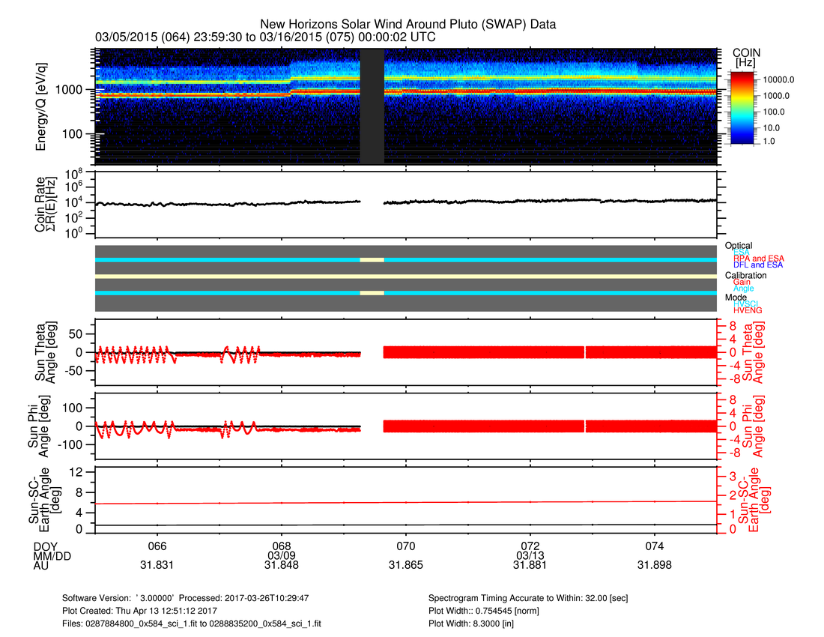Select the "DFL and ESA" legend entry

[x=758, y=265]
